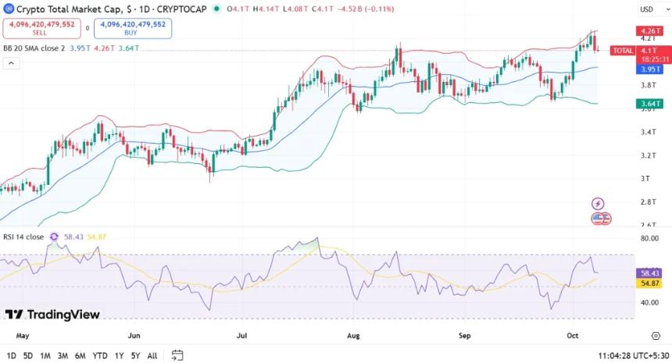
Task: Click the BB 20 SMA indicator label
Action: point(34,48)
